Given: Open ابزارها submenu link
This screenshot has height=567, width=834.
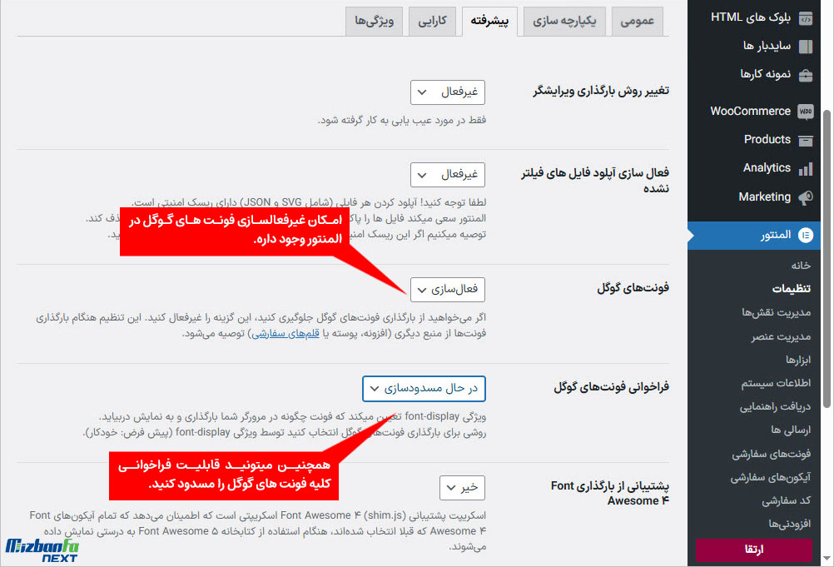Looking at the screenshot, I should [x=798, y=360].
